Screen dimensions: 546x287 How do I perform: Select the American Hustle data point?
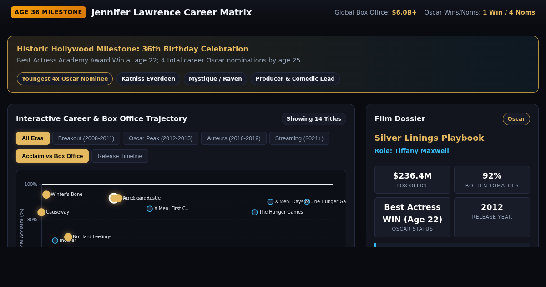119,198
